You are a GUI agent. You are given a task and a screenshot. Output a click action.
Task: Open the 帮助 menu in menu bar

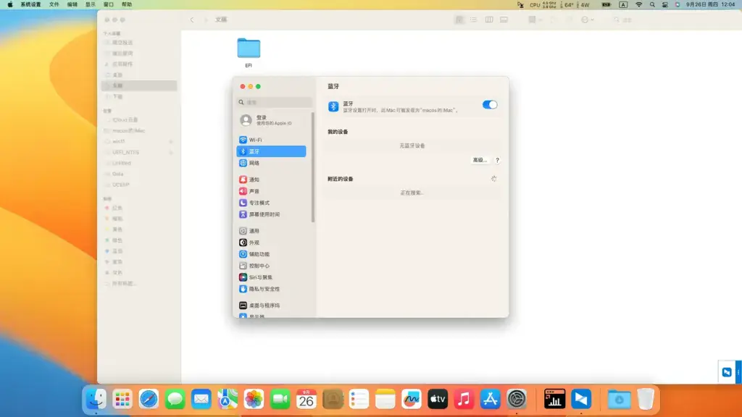click(x=127, y=4)
